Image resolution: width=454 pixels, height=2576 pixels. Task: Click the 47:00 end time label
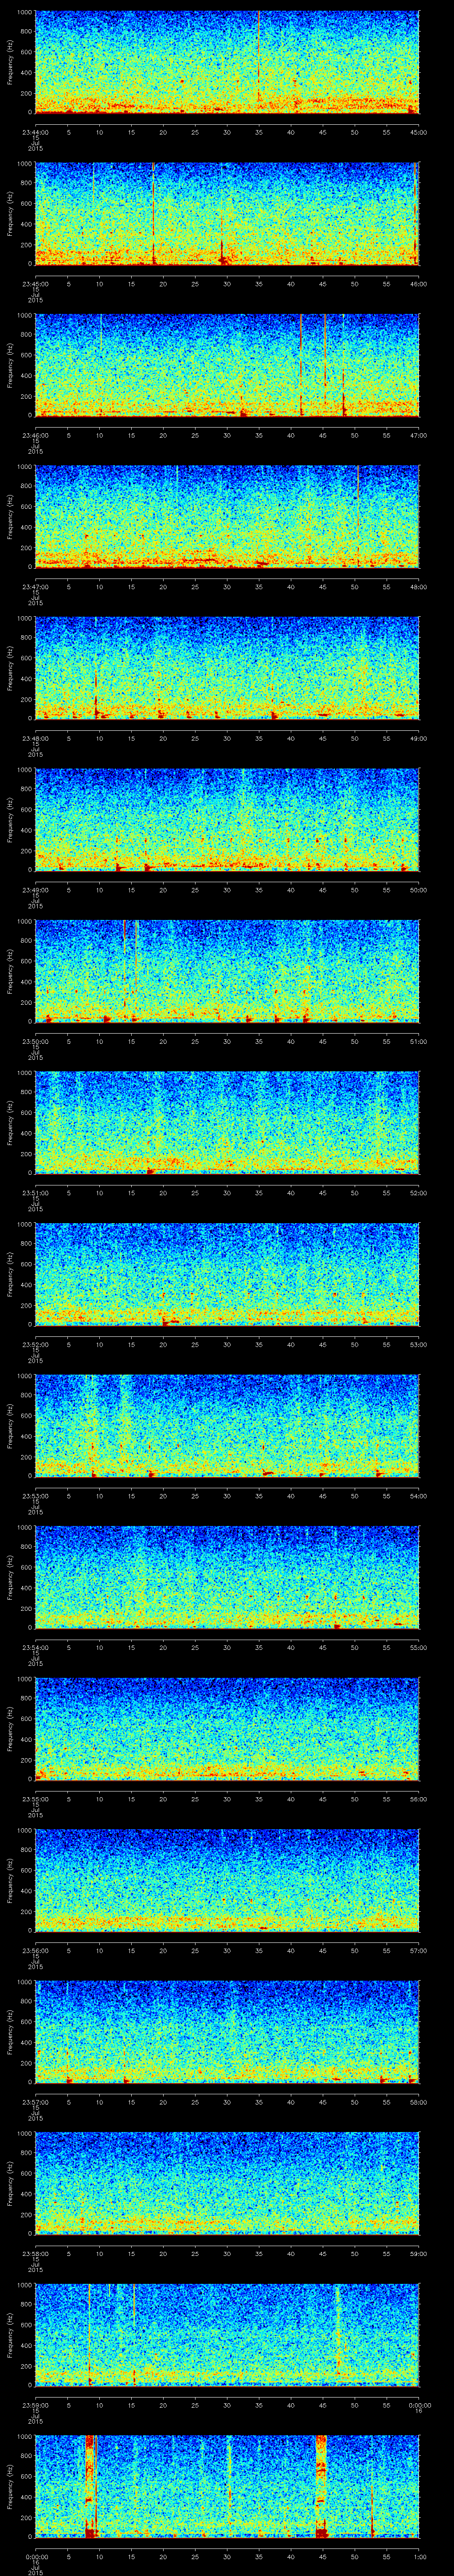coord(419,435)
